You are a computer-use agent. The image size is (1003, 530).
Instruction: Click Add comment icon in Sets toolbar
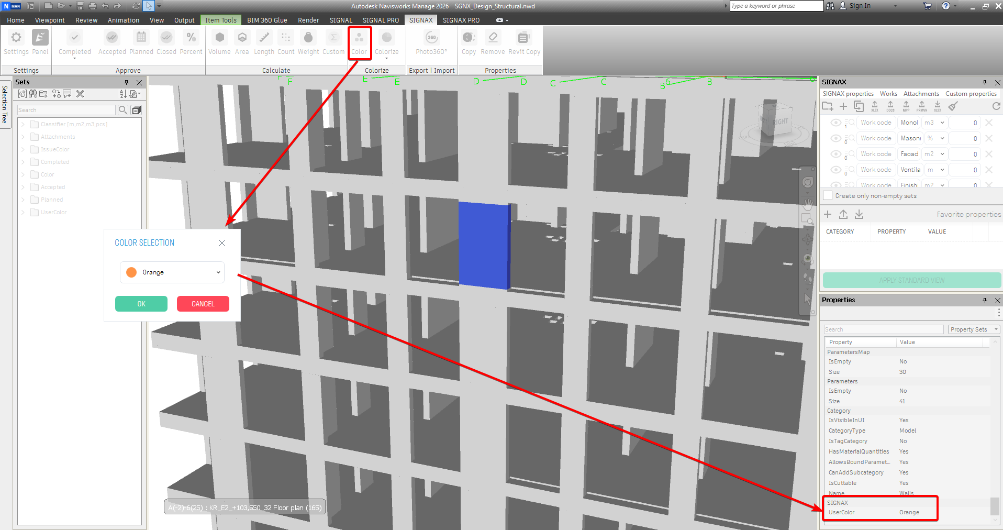[x=67, y=94]
